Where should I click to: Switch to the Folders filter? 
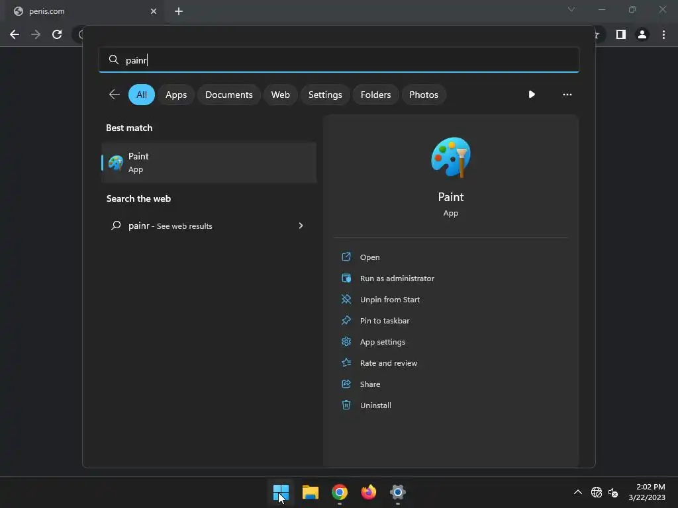click(375, 95)
